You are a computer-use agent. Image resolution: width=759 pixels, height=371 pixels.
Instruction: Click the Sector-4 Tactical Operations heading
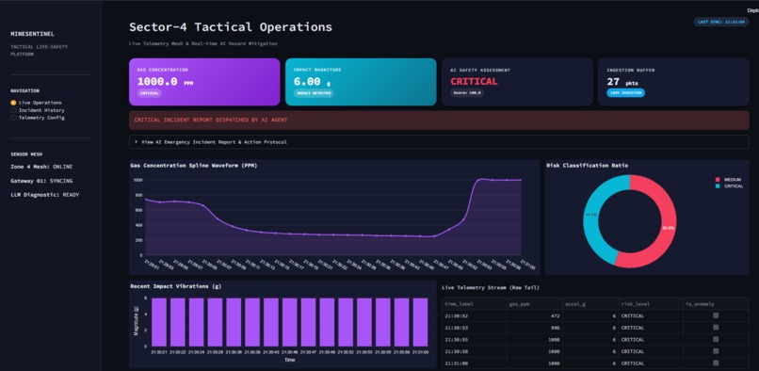(x=231, y=27)
